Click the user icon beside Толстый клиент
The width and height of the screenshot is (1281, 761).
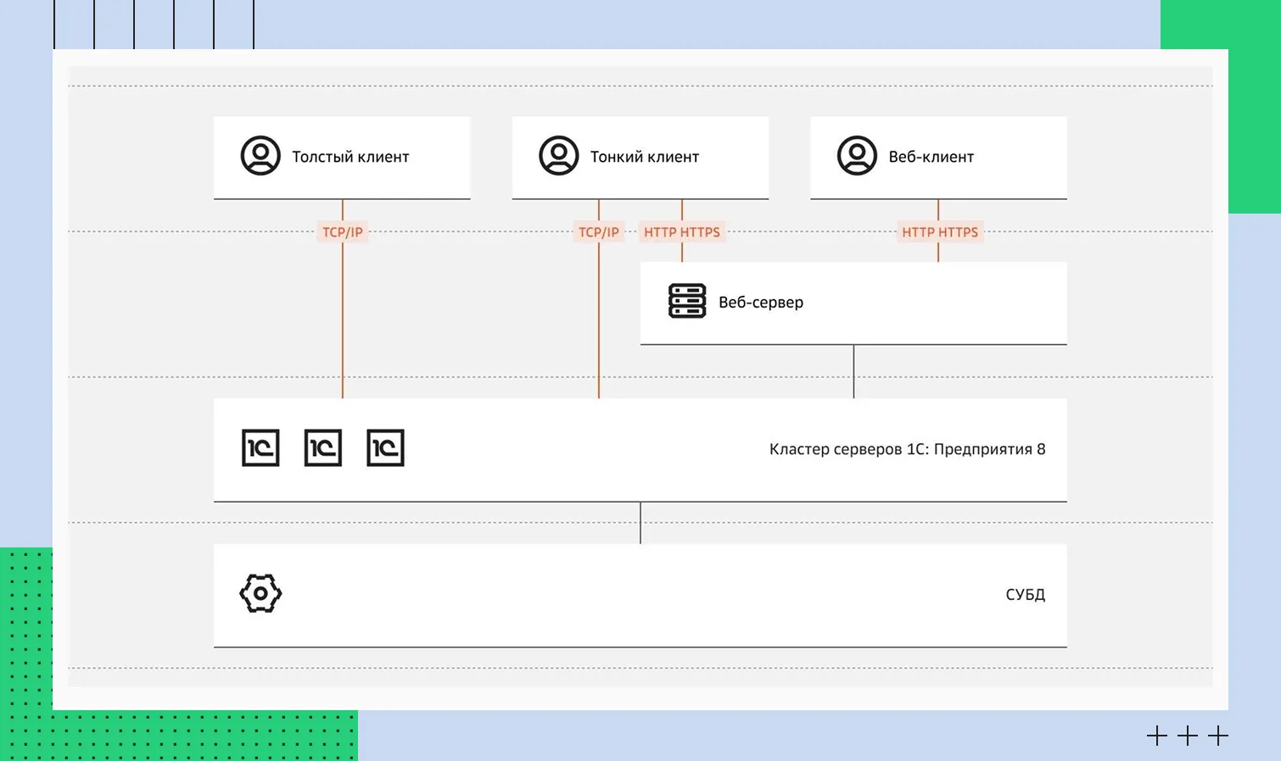[x=260, y=156]
